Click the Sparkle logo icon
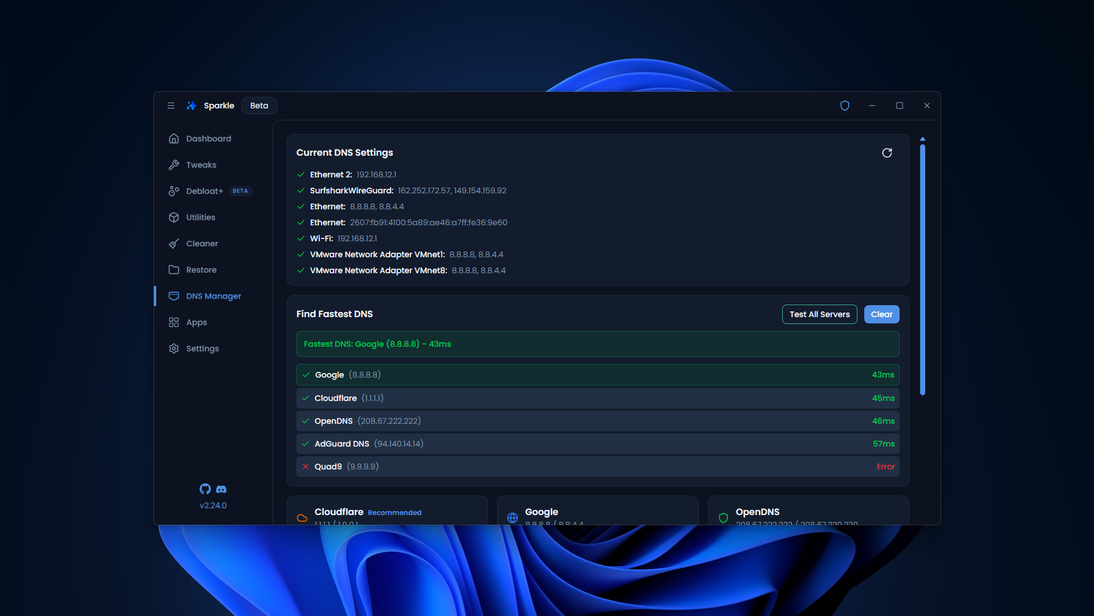This screenshot has width=1094, height=616. 192,106
